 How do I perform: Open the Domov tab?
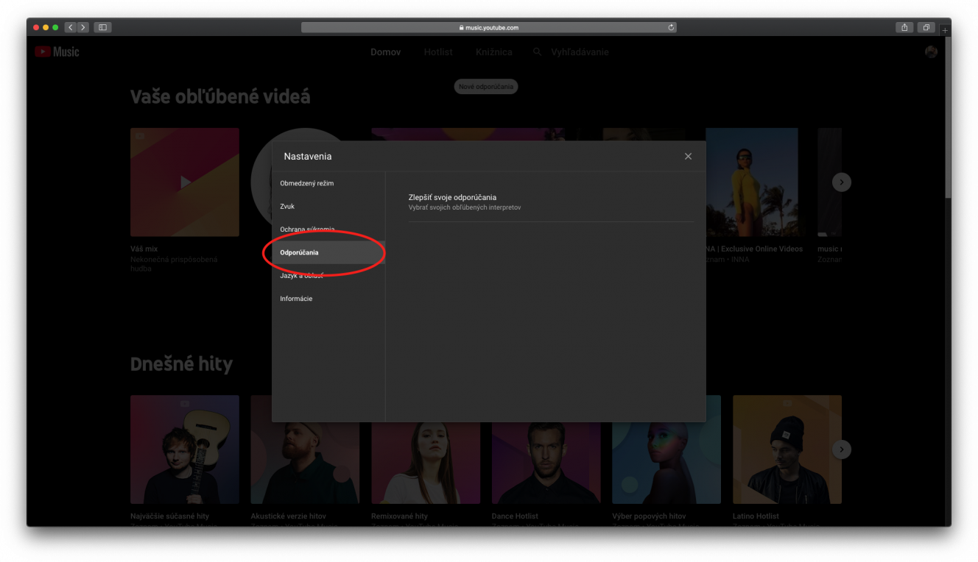click(386, 52)
